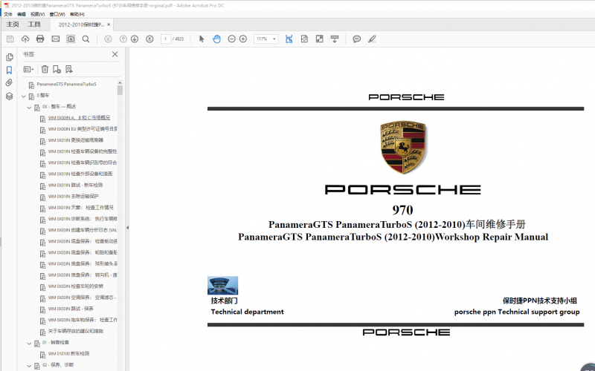Collapse the '0X - 整车 — 概述' node
Viewport: 595px width, 371px height.
point(29,108)
